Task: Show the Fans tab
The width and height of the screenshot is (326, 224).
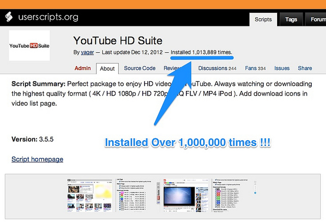Action: pos(255,68)
